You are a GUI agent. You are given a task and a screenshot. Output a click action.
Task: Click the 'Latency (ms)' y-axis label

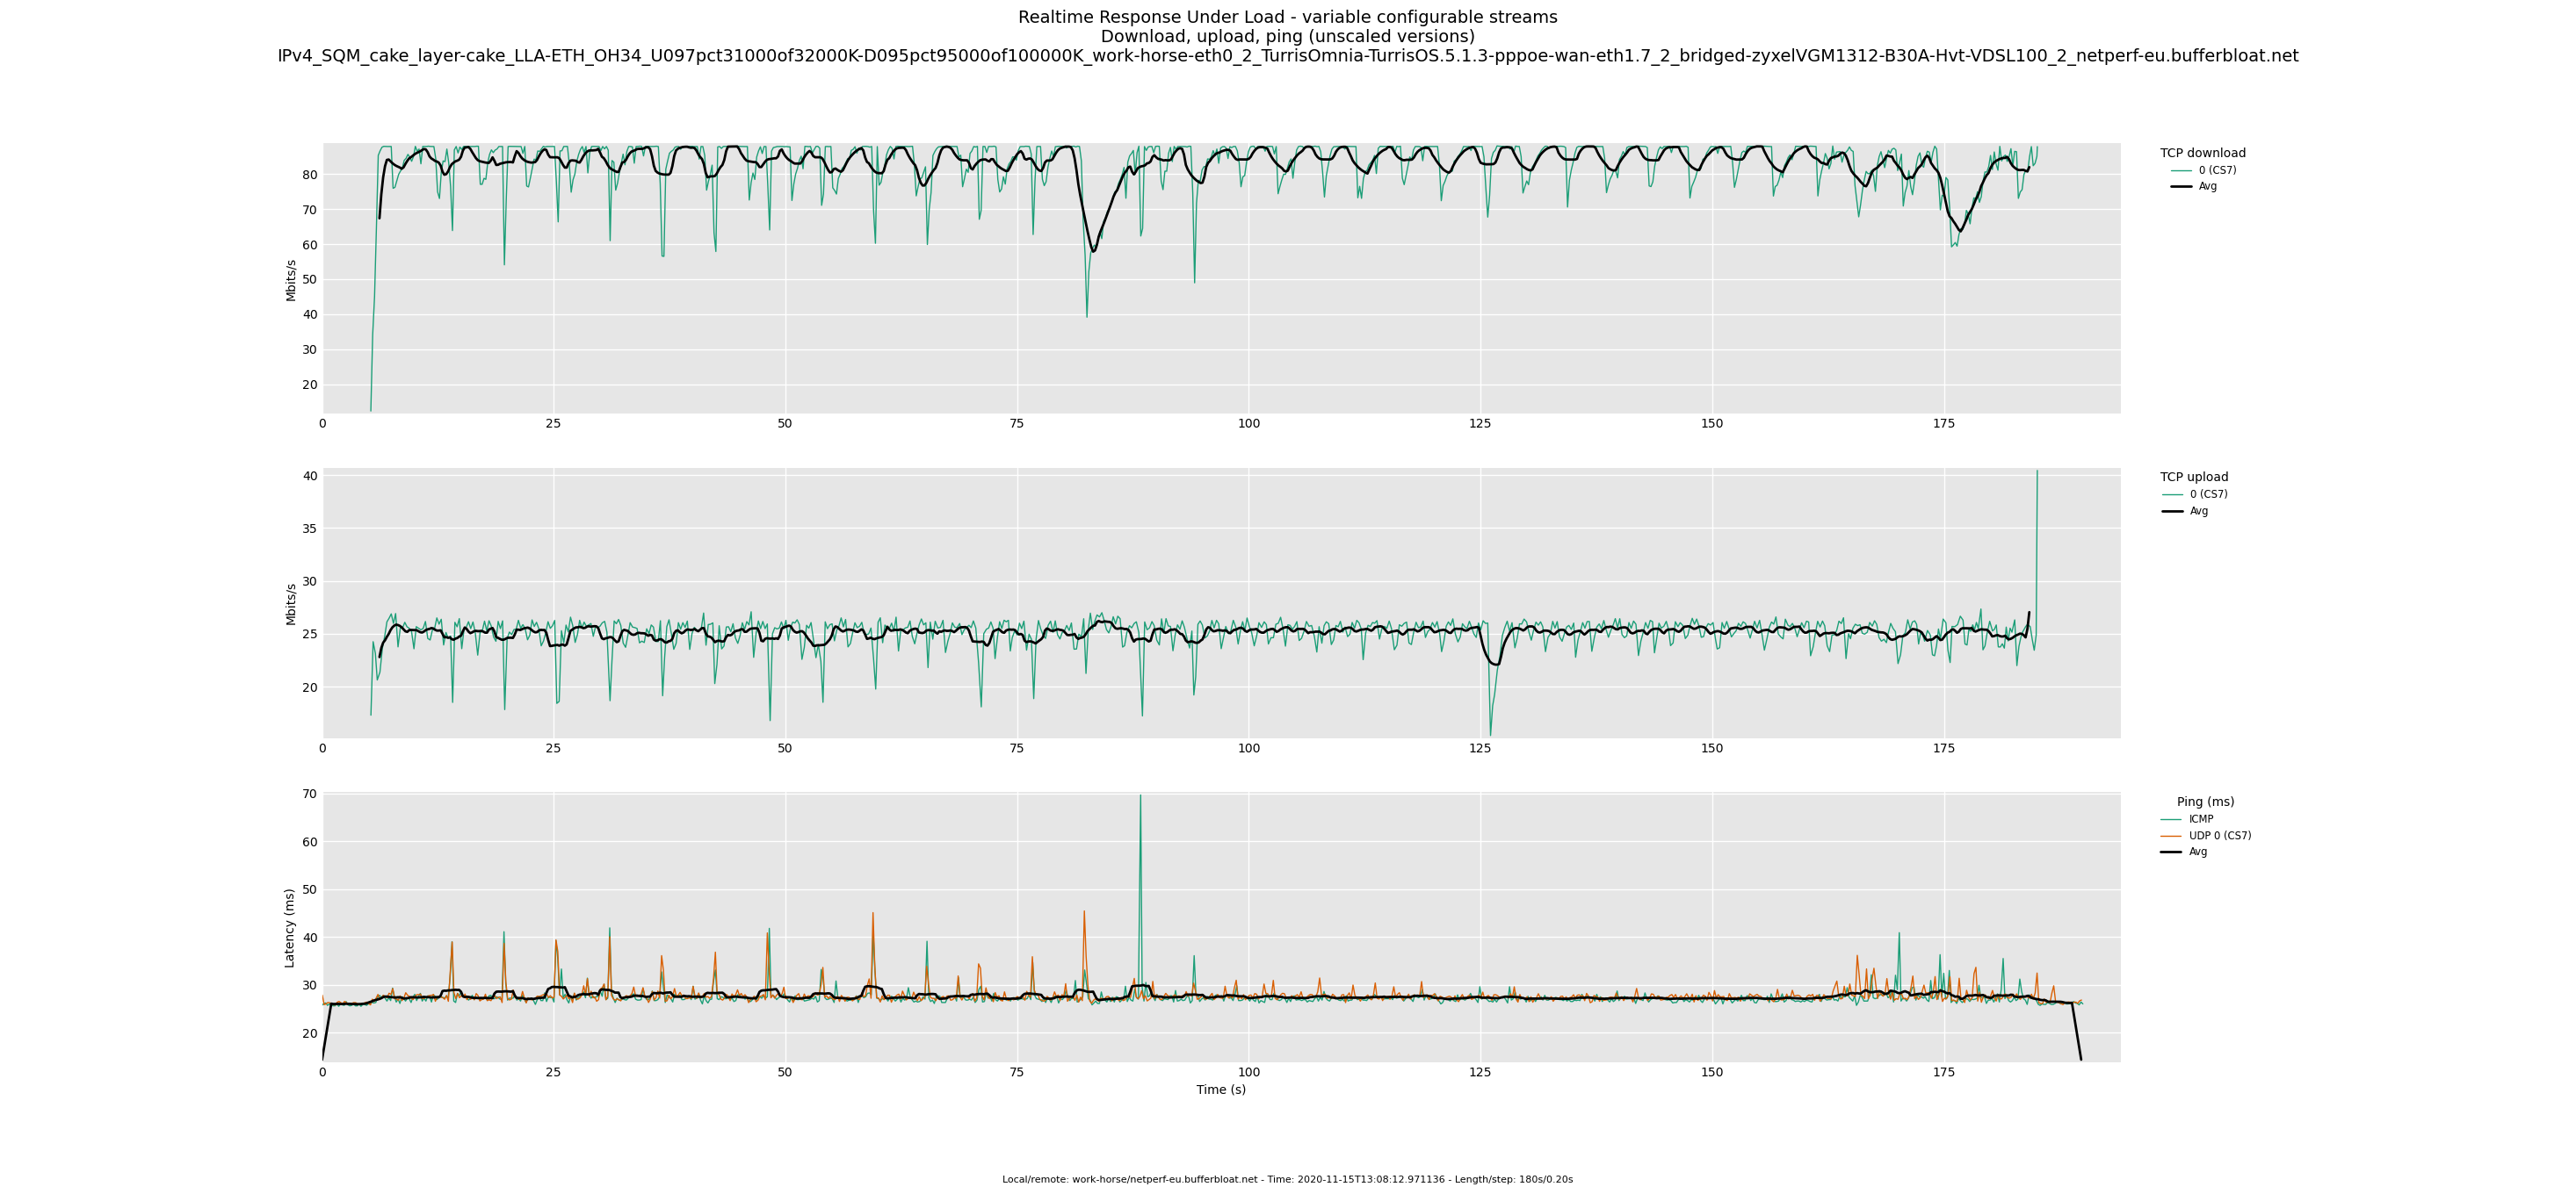[290, 928]
